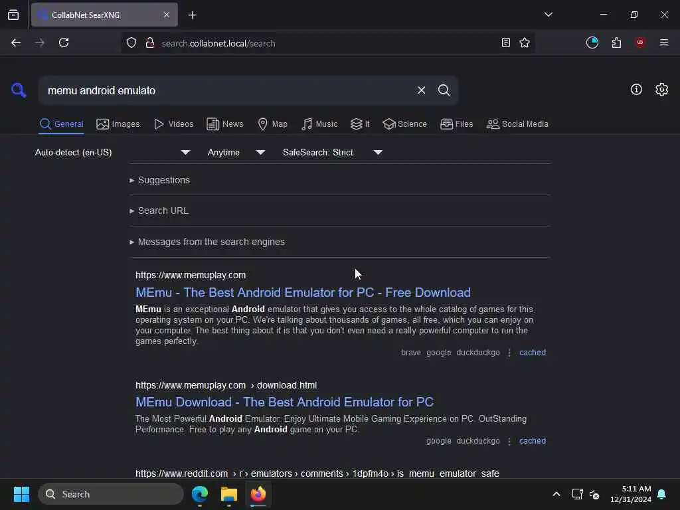Switch to Social Media category
680x510 pixels.
(x=517, y=124)
